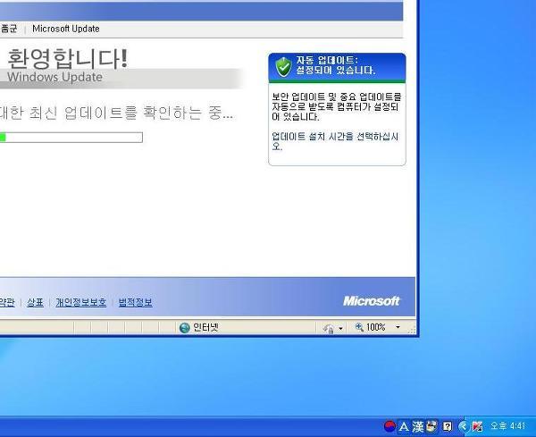Click the taskbar clock 오후 4:41
536x437 pixels.
507,426
